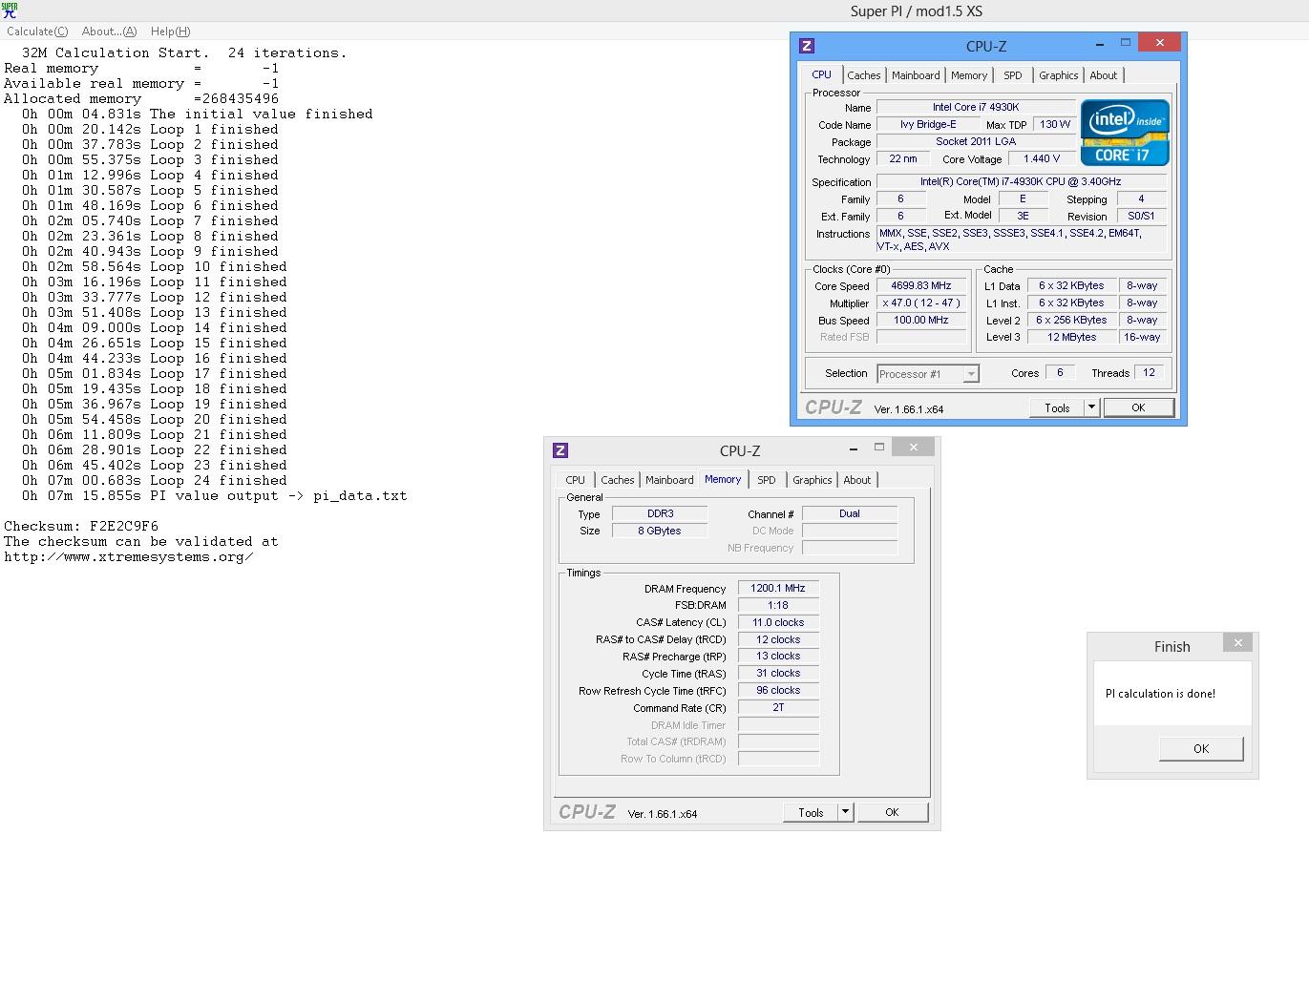This screenshot has width=1309, height=981.
Task: Click the CAS# Latency value 11.0 clocks
Action: pyautogui.click(x=778, y=622)
